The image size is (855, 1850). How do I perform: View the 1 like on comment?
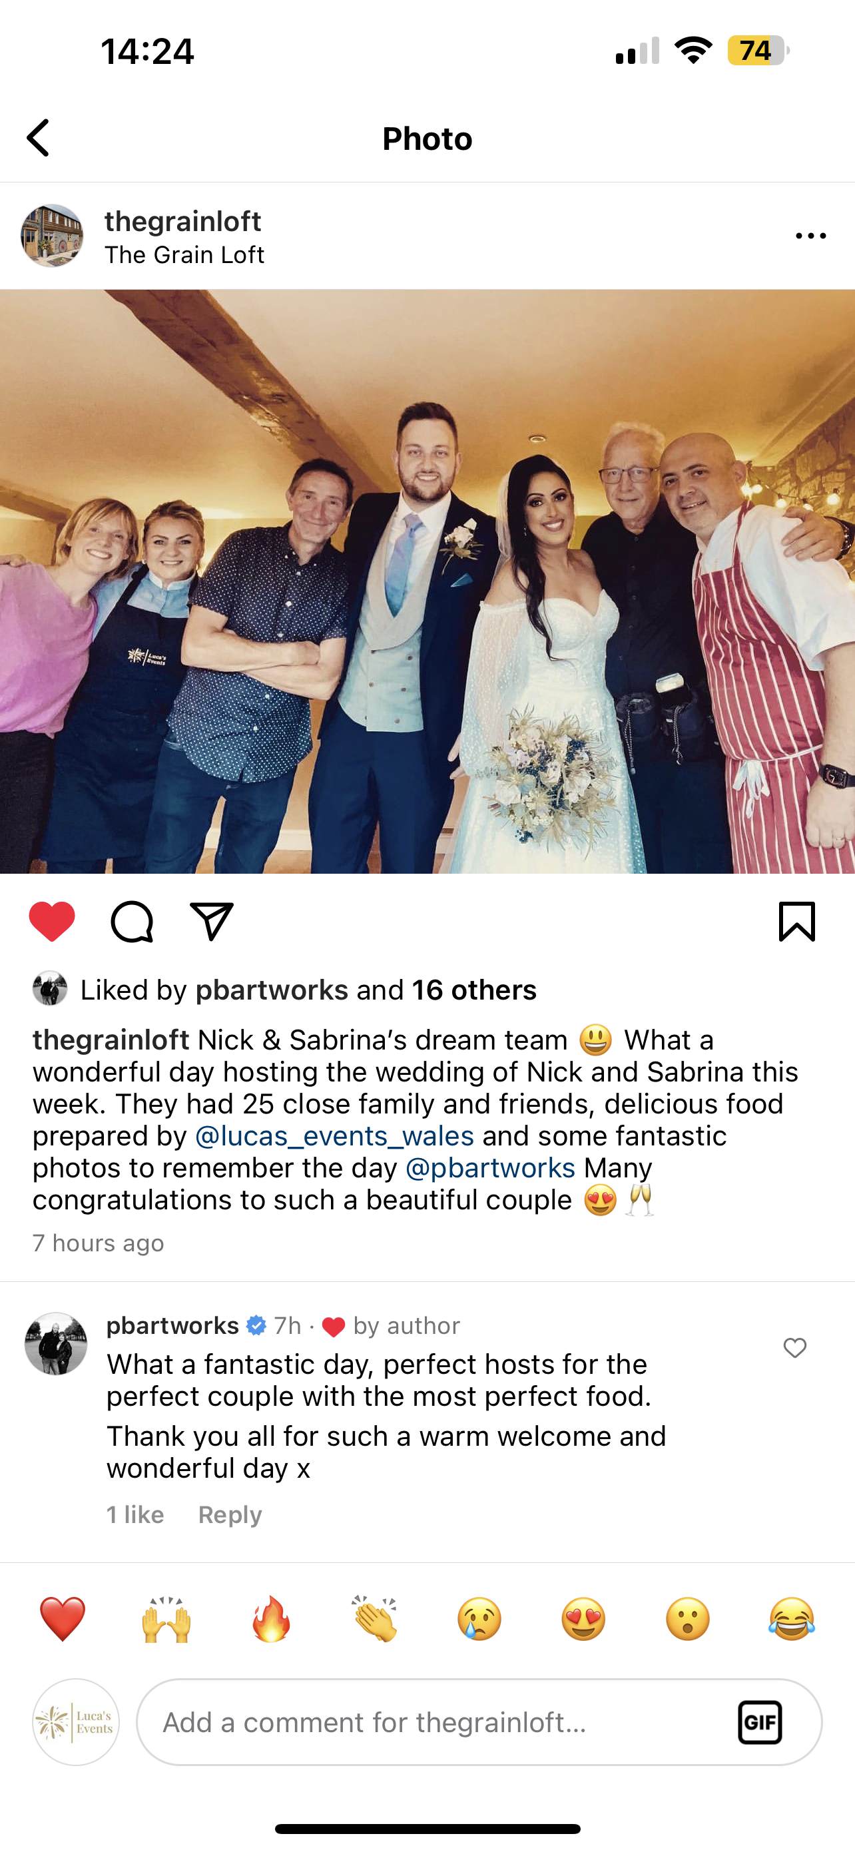135,1514
